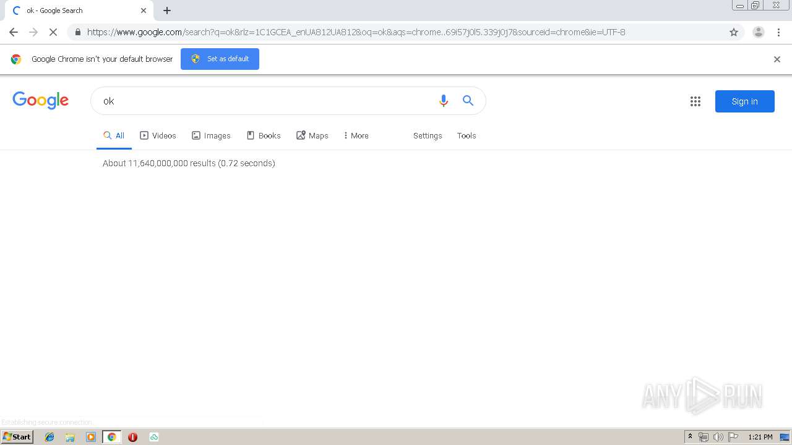View site info via the padlock icon

point(77,32)
